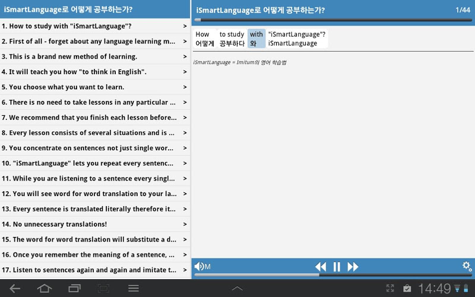
Task: Go to the Android home screen
Action: pos(44,288)
